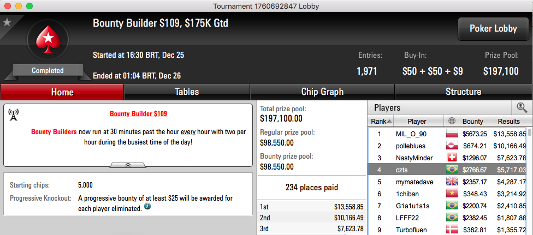The height and width of the screenshot is (235, 533).
Task: Open the Bounty Builder $109 link
Action: tap(138, 114)
